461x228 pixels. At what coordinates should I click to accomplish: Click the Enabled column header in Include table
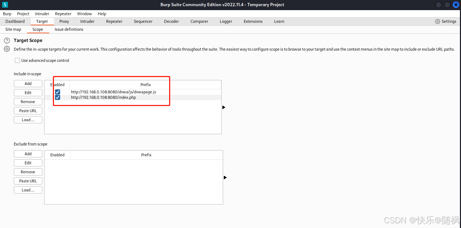pos(57,85)
